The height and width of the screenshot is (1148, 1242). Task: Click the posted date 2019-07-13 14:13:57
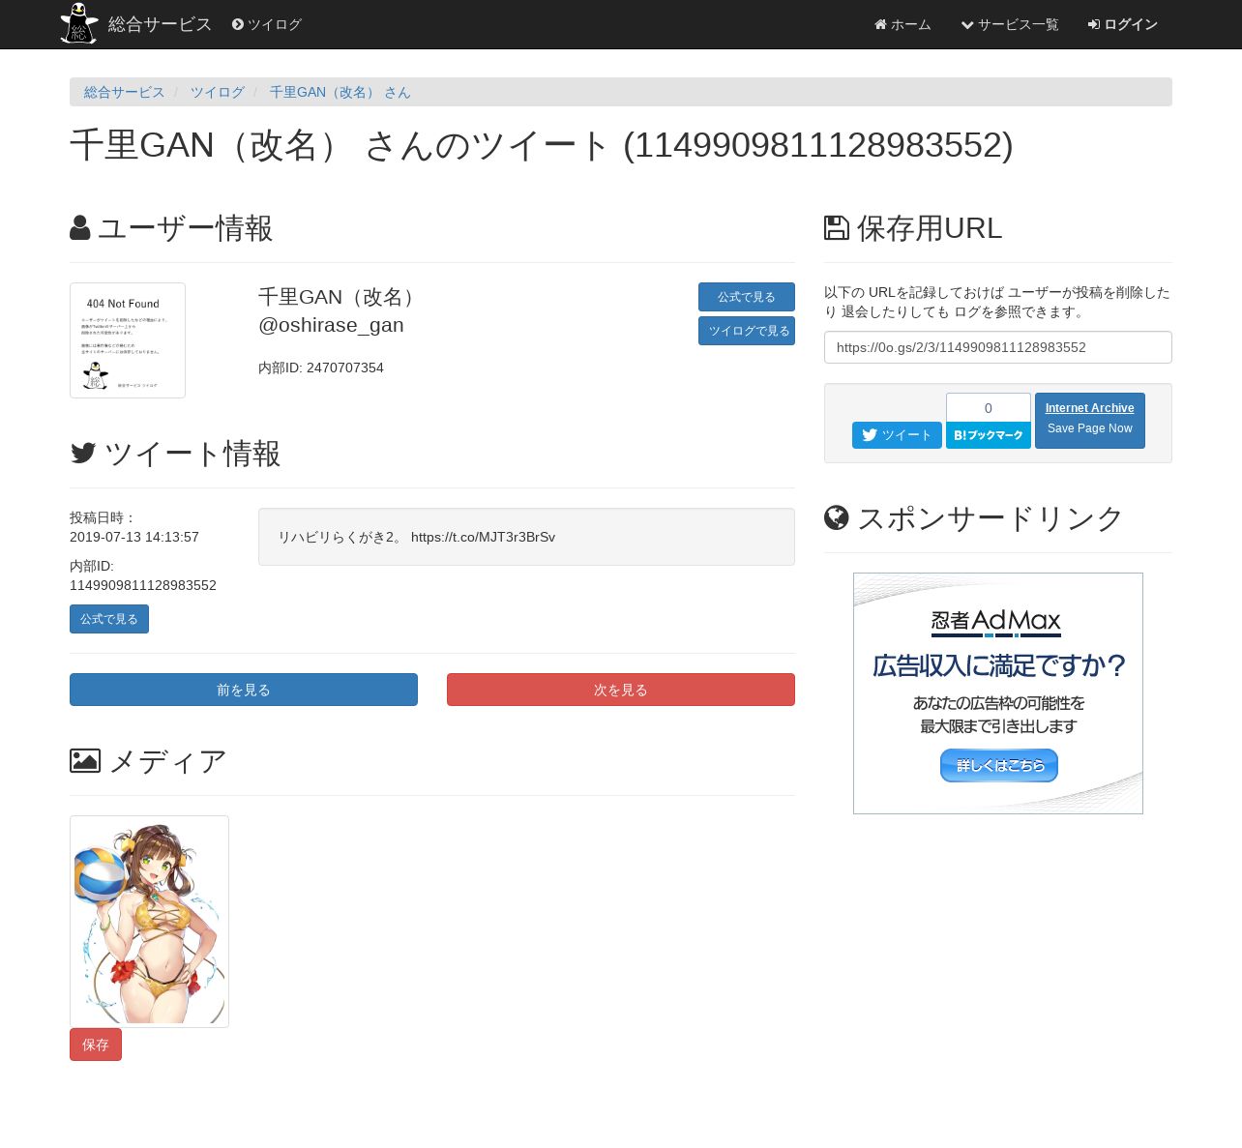[x=134, y=537]
